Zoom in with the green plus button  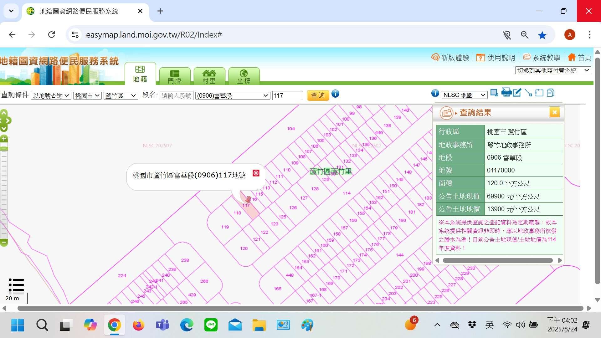[4, 139]
